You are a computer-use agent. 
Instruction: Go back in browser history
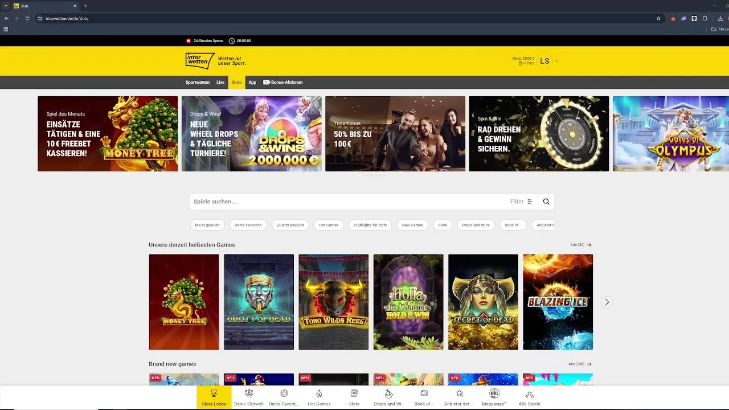click(x=6, y=18)
